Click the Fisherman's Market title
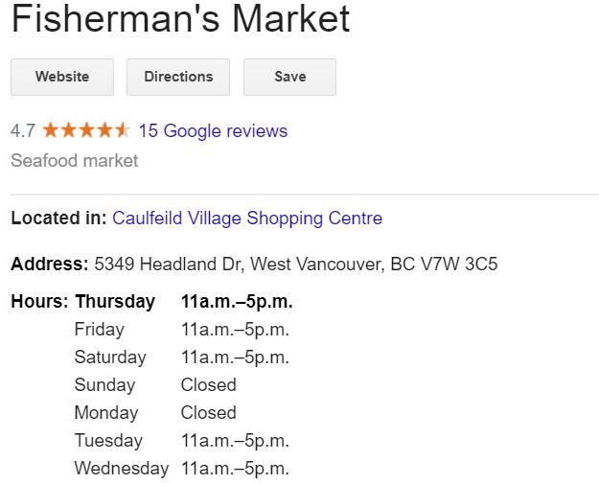 180,21
